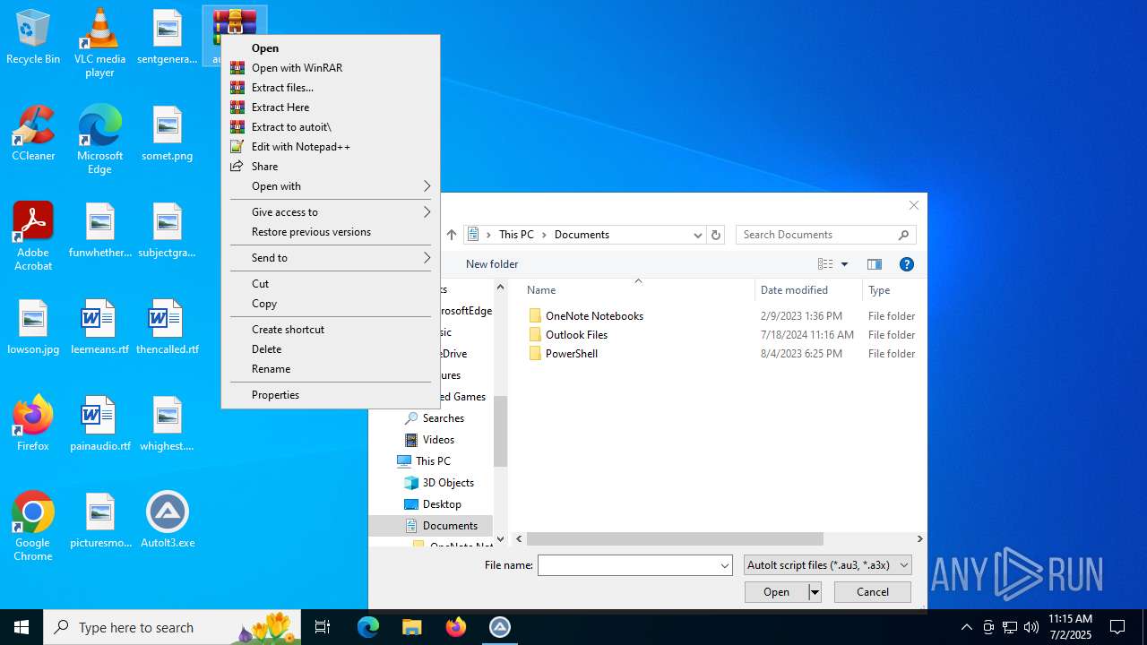Toggle the preview pane icon in dialog
Viewport: 1147px width, 645px height.
875,264
